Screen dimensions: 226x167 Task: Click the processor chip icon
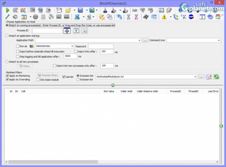click(15, 17)
